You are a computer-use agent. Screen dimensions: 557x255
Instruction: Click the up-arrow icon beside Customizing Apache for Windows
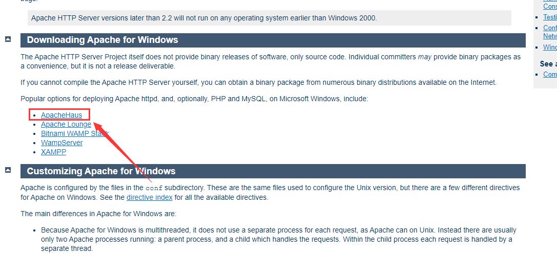[x=8, y=170]
